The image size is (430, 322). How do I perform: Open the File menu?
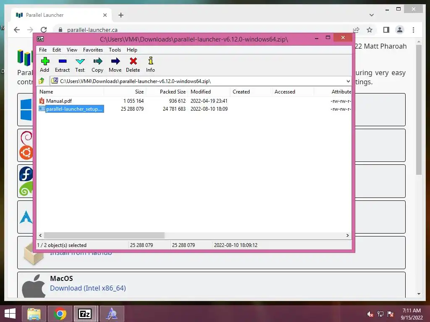pos(43,50)
